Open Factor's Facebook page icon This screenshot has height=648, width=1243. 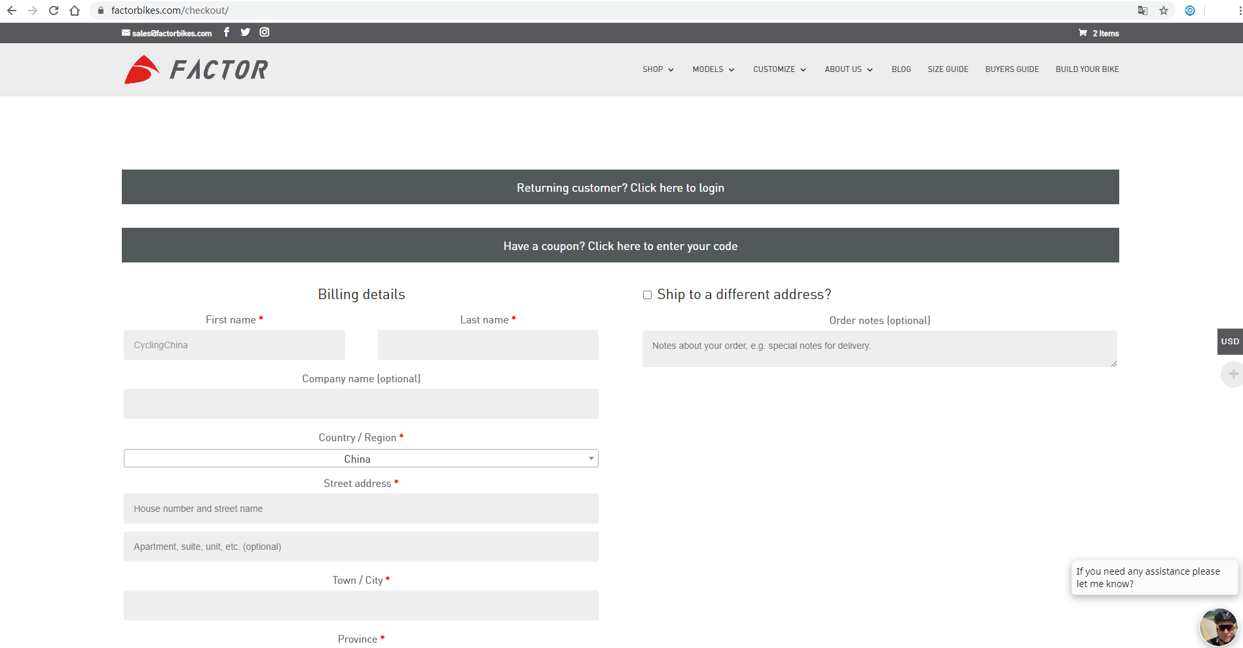point(227,32)
